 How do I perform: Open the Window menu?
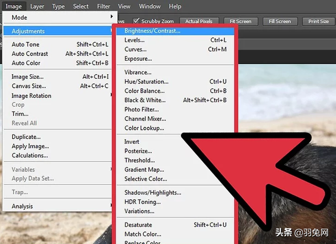[150, 6]
